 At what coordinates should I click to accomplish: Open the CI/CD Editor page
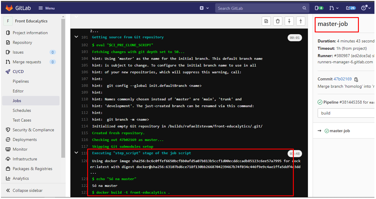(18, 91)
